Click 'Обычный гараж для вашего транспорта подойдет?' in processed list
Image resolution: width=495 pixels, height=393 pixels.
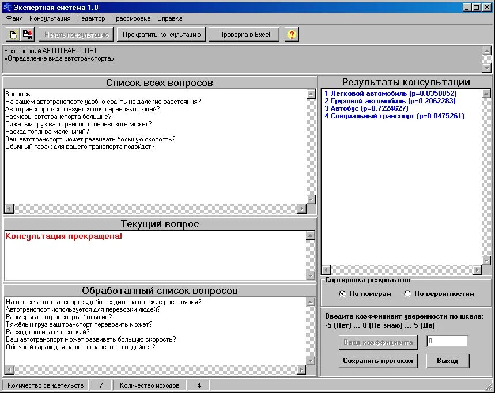[x=81, y=347]
